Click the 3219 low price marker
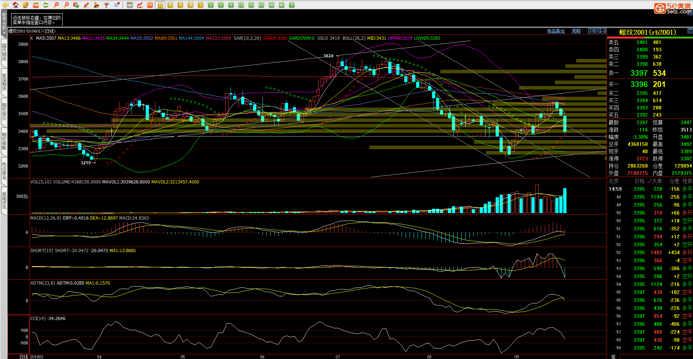 [86, 163]
